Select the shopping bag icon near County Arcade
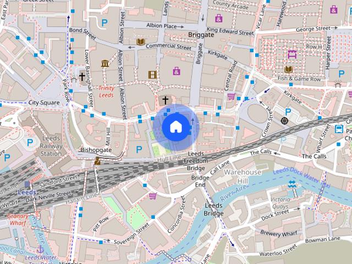This screenshot has width=352, height=264. 219,18
